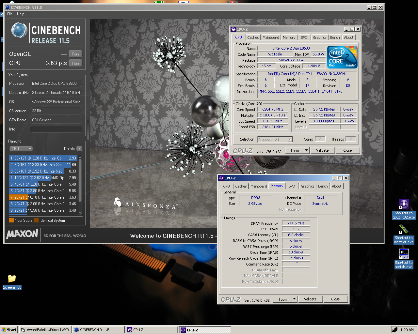Click the Identical System brown legend swatch

[x=36, y=220]
